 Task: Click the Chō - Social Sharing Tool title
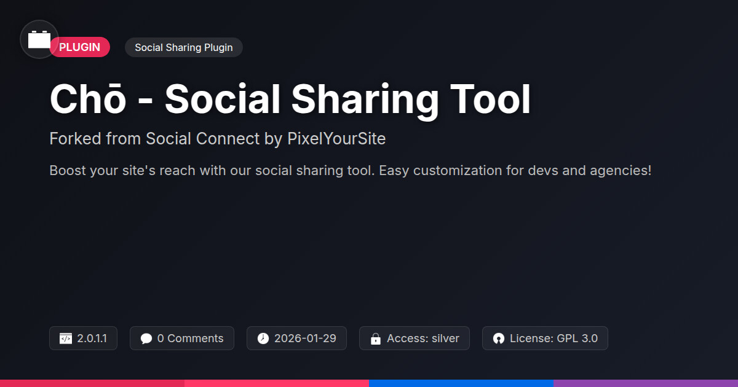290,100
